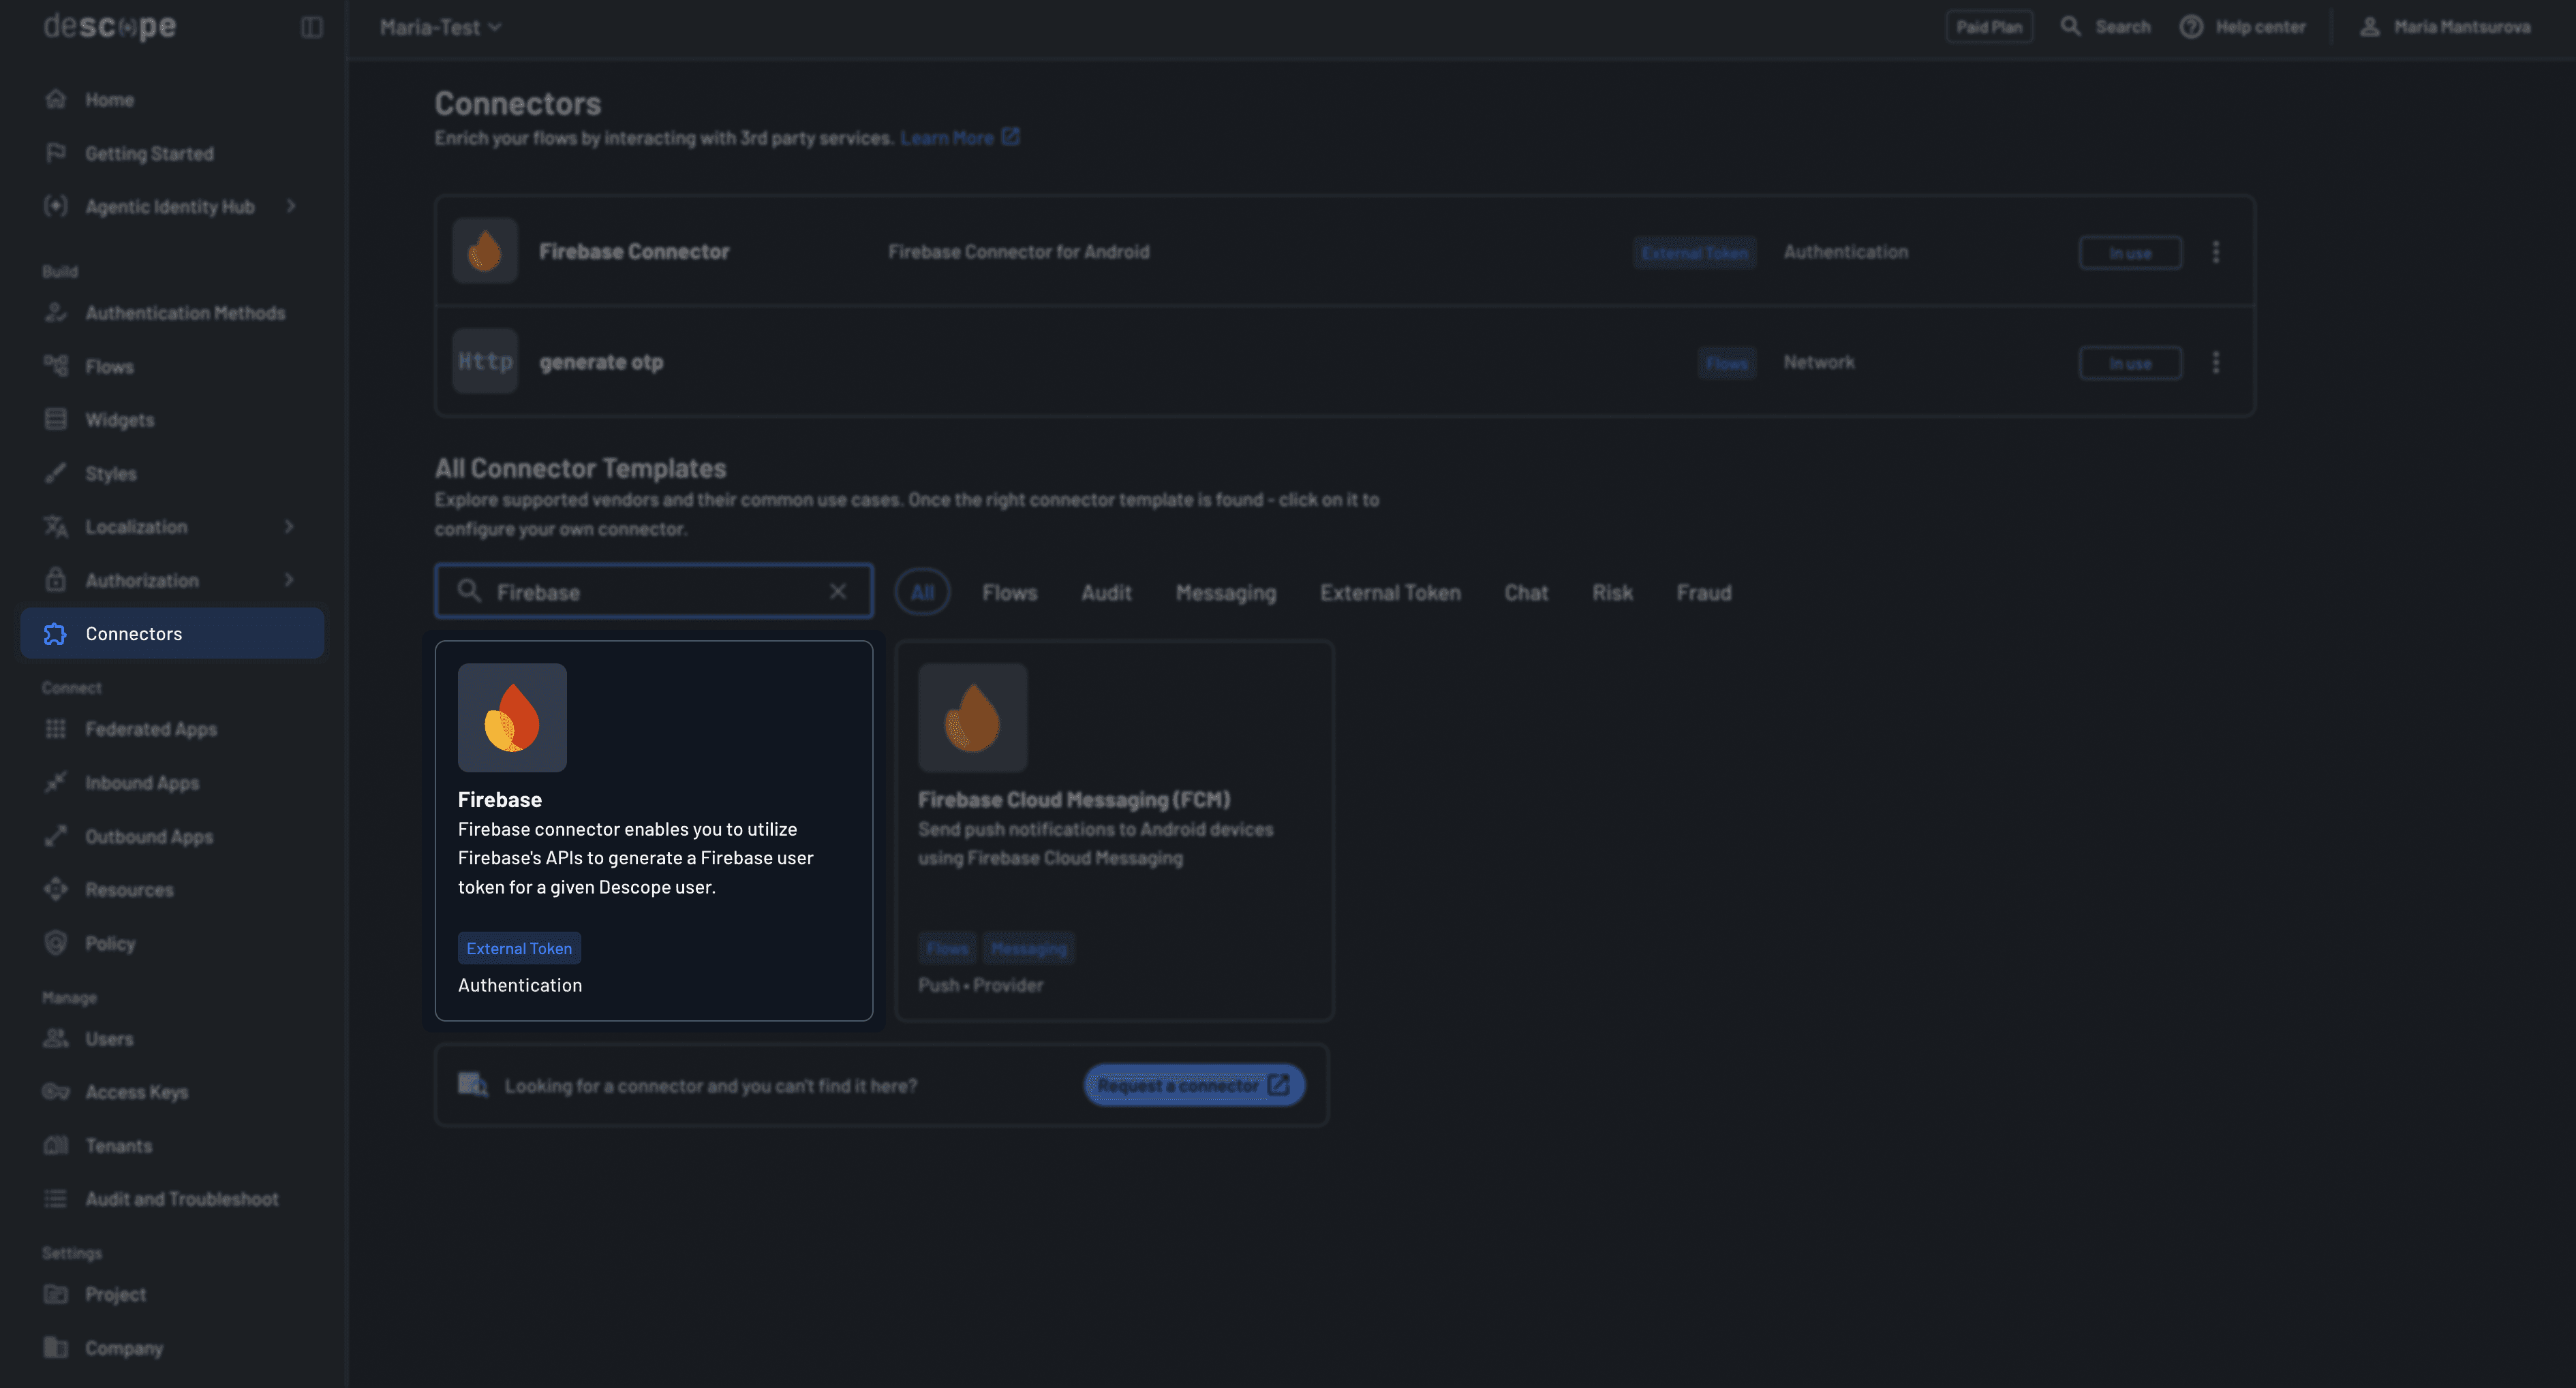
Task: Show External Token templates
Action: 1390,593
